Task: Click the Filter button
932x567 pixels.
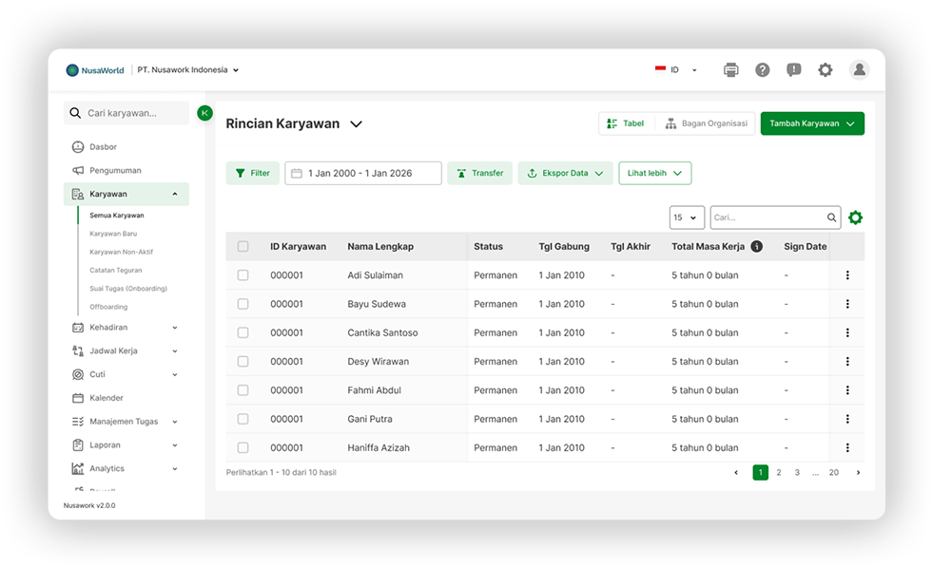Action: 252,173
